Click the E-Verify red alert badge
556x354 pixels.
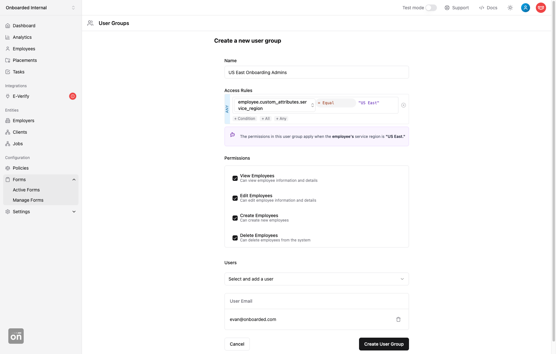(73, 96)
